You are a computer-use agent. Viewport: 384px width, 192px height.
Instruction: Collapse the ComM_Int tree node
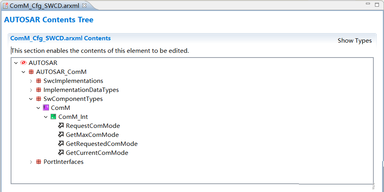point(46,117)
